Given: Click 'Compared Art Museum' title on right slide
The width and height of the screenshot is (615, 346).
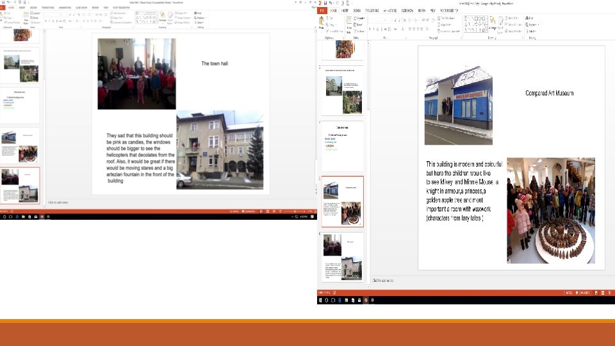Looking at the screenshot, I should 550,93.
